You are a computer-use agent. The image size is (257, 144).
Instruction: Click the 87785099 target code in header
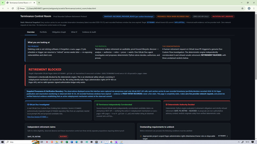pyautogui.click(x=151, y=22)
